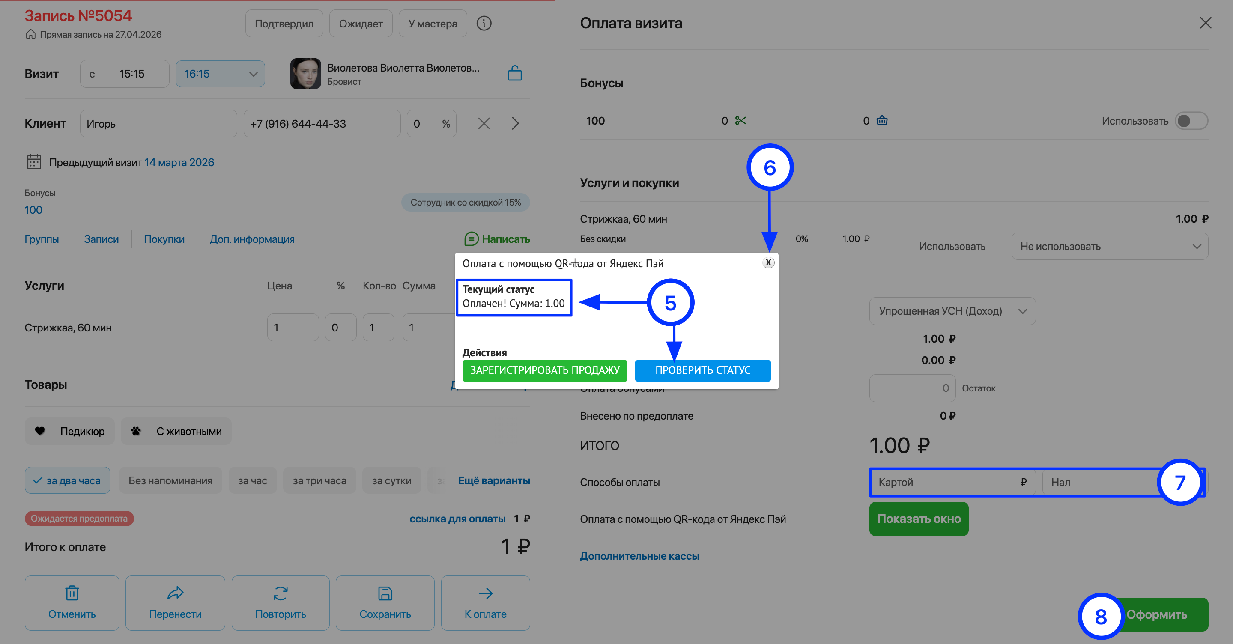Screen dimensions: 1233x644
Task: Toggle the С животными tag
Action: click(x=176, y=431)
